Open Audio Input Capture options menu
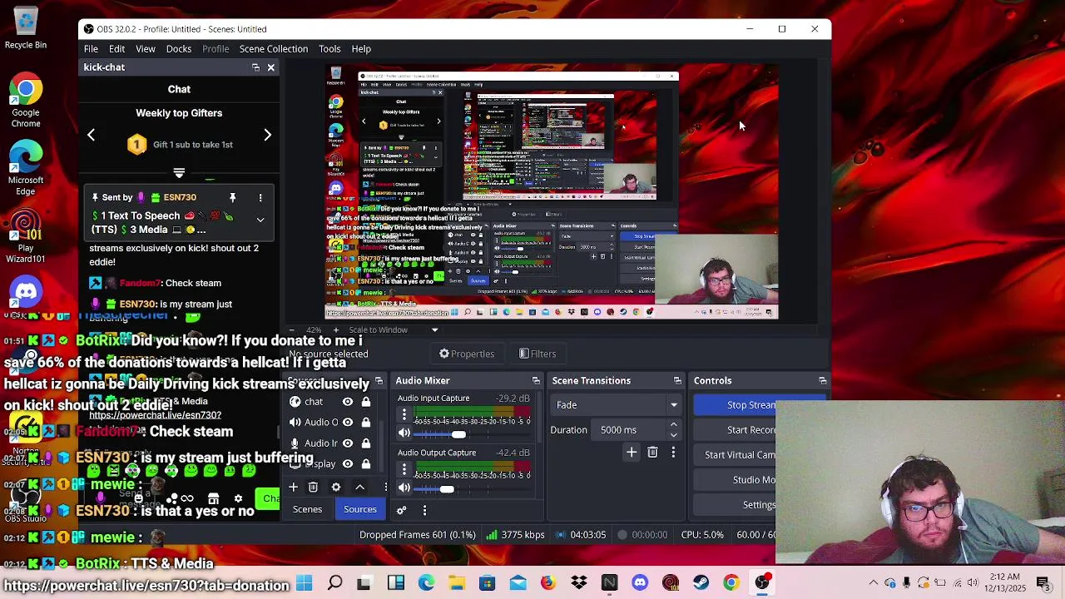 [x=404, y=415]
